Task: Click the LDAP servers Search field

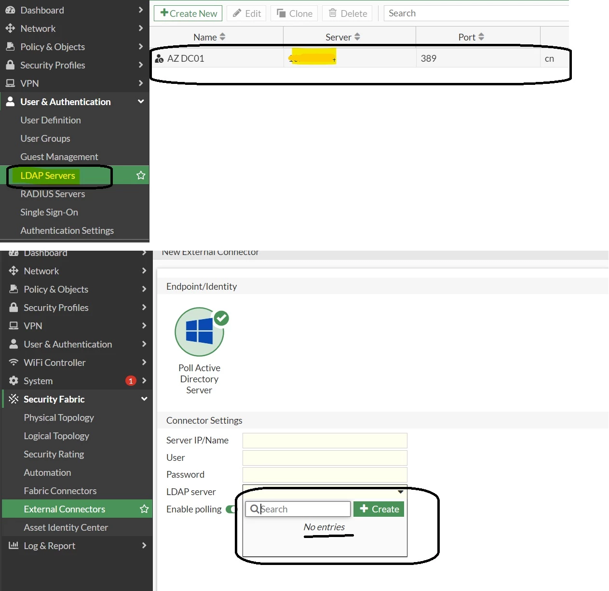Action: click(x=476, y=13)
